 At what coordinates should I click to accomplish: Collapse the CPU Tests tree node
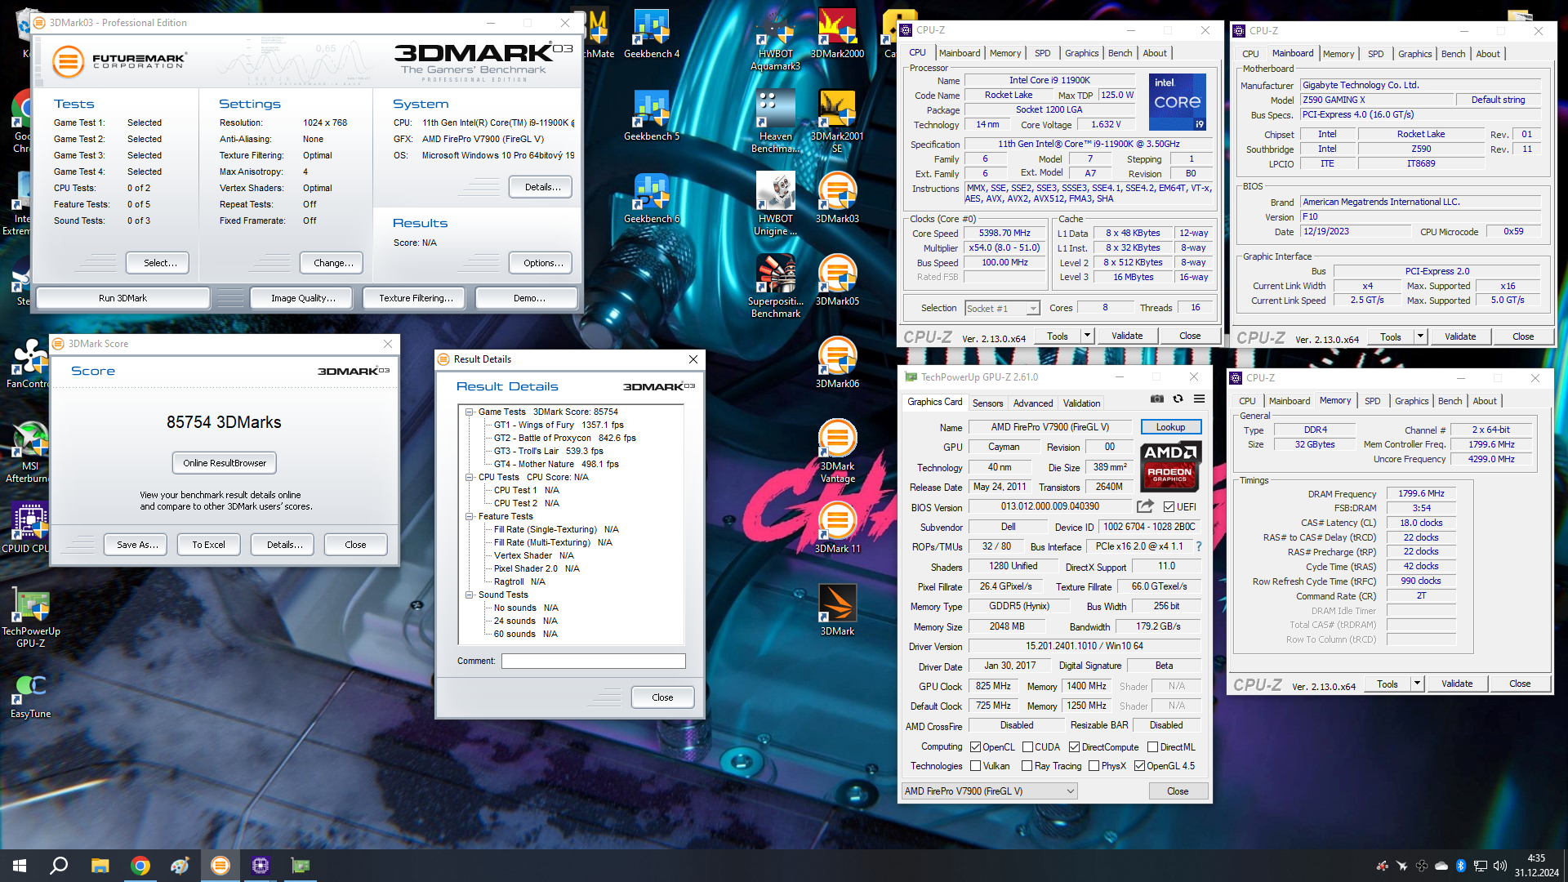point(470,477)
